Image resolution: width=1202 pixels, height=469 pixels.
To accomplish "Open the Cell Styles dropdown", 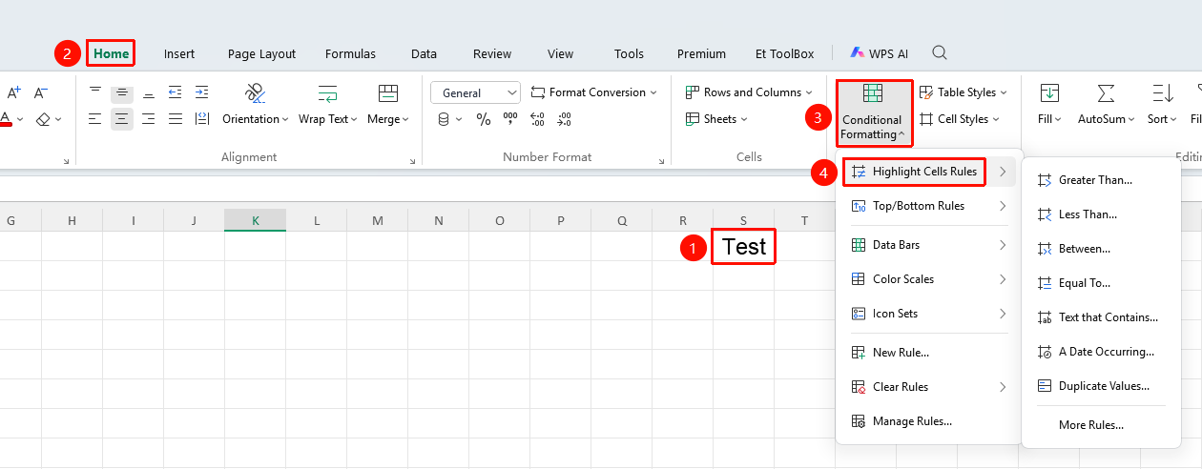I will click(x=960, y=119).
